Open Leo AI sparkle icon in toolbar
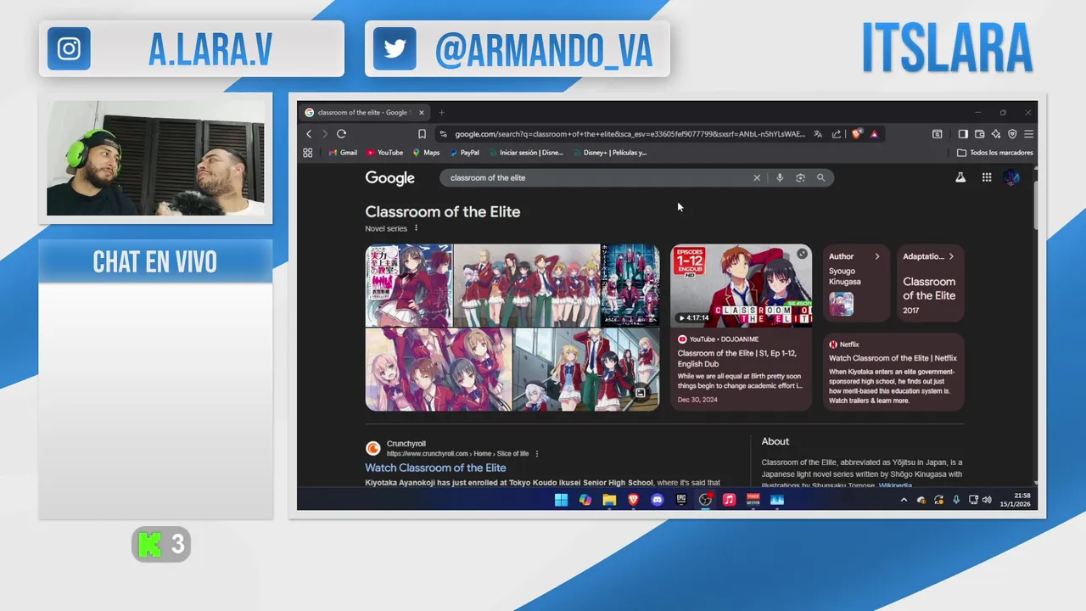 click(995, 134)
